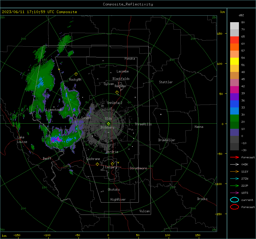Click the green 22JP arrow legend icon

pos(234,186)
